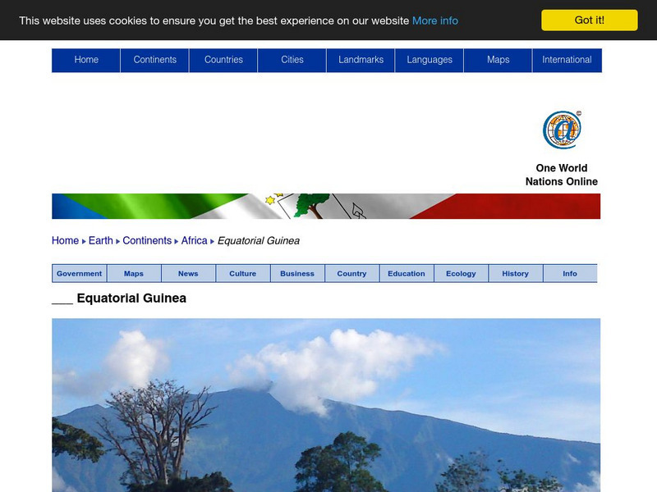Open the Countries navigation menu

[224, 59]
